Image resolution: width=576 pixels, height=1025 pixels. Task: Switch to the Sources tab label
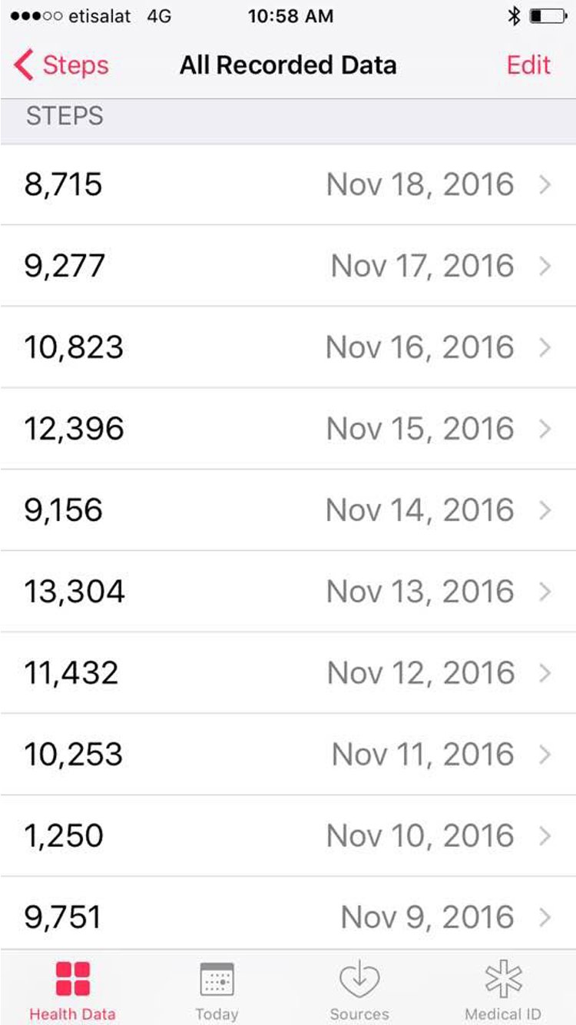[x=359, y=1014]
